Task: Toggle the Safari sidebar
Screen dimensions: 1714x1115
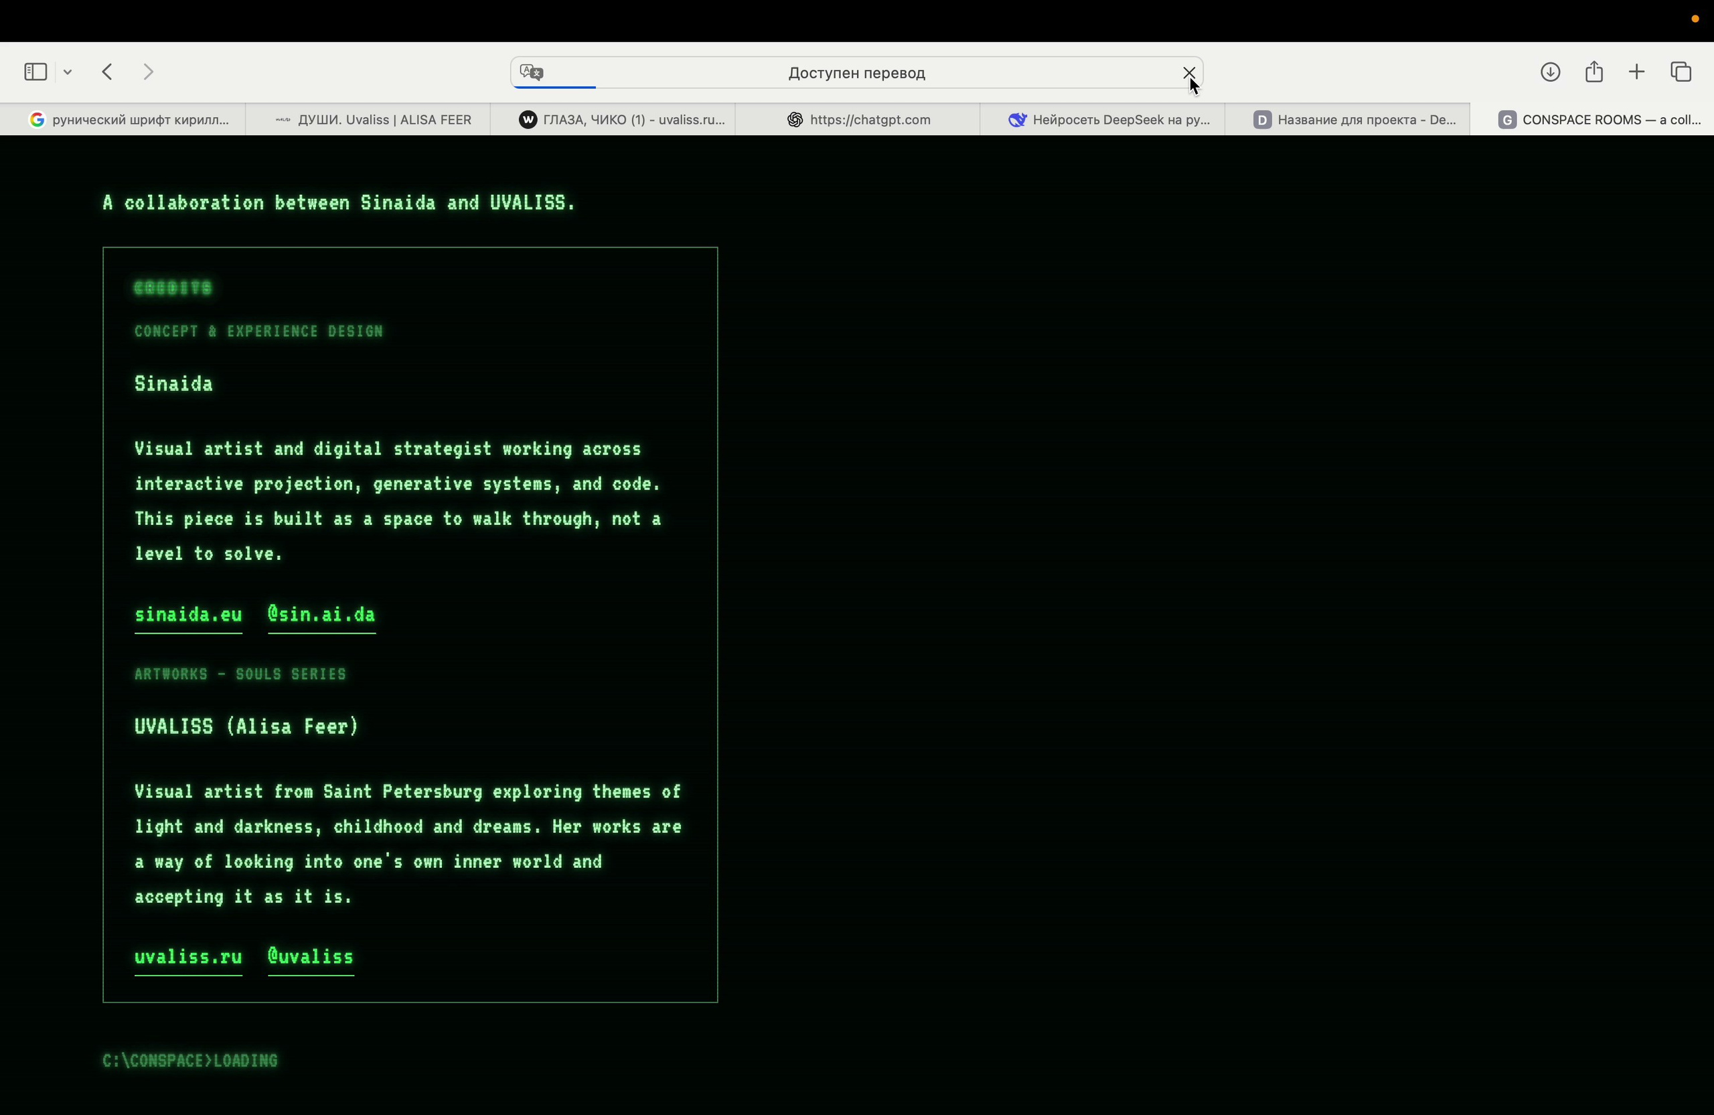Action: (35, 72)
